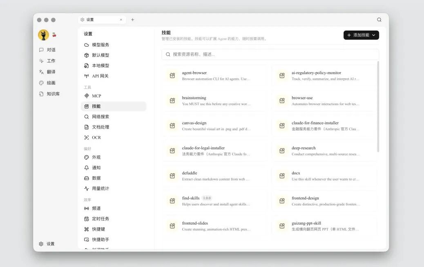
Task: Open the claude-for-finance-installer skill card
Action: point(324,126)
